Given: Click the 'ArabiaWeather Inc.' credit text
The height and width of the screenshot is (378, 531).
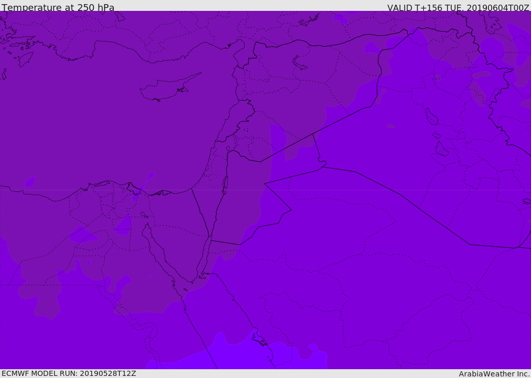Looking at the screenshot, I should point(494,374).
